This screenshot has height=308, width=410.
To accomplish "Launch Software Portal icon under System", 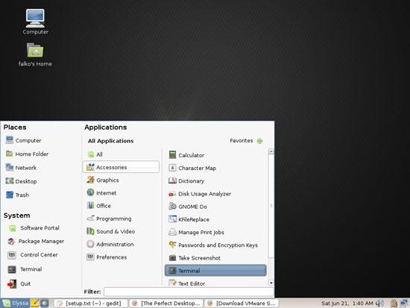I will tap(12, 228).
